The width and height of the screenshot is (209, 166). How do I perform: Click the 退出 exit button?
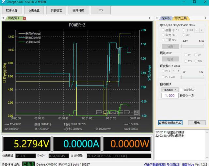tap(197, 123)
